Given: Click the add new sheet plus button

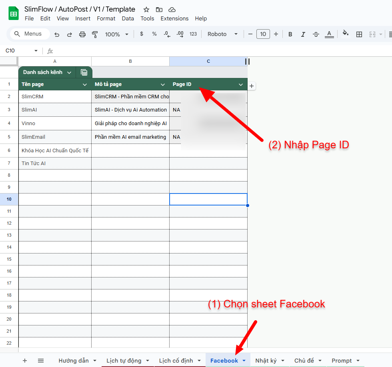Looking at the screenshot, I should point(25,361).
